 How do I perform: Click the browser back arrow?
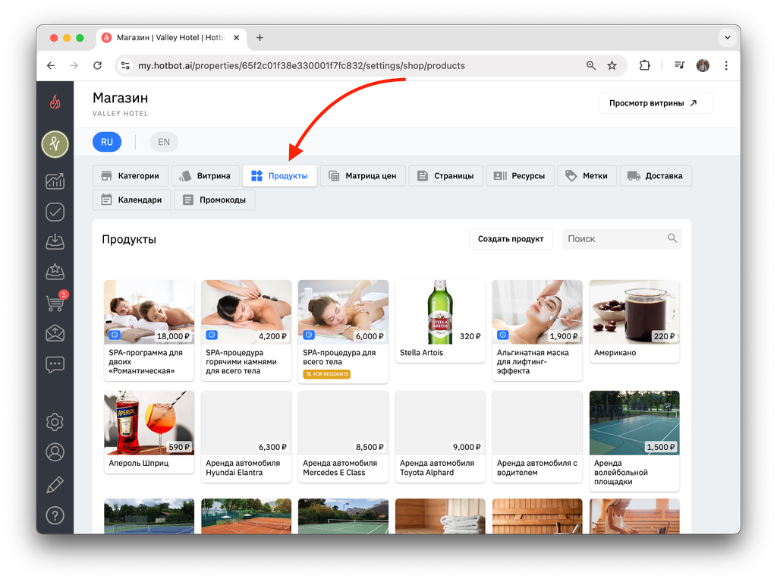pos(51,65)
